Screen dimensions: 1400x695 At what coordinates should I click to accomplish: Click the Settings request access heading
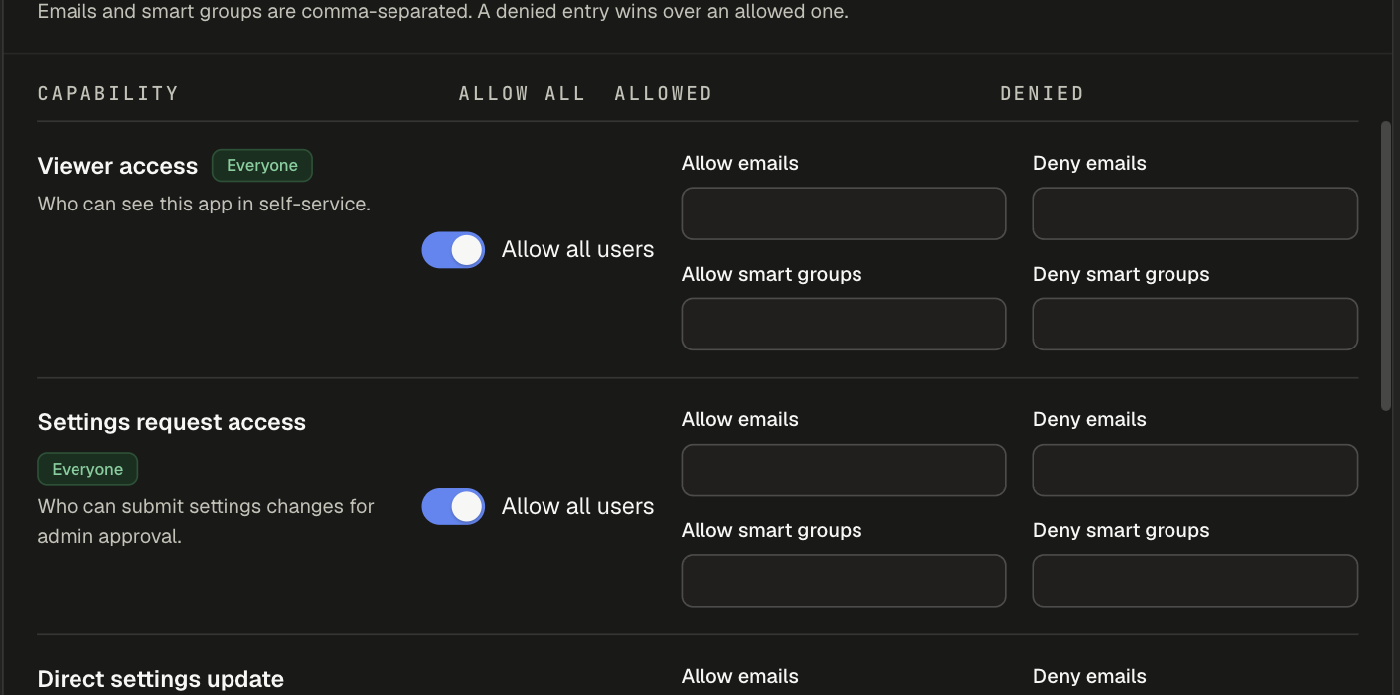(172, 422)
